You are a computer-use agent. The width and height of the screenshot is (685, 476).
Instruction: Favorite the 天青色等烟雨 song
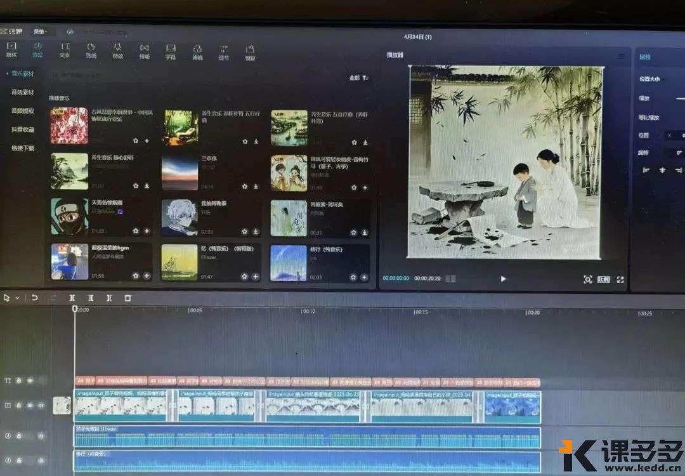[x=136, y=231]
